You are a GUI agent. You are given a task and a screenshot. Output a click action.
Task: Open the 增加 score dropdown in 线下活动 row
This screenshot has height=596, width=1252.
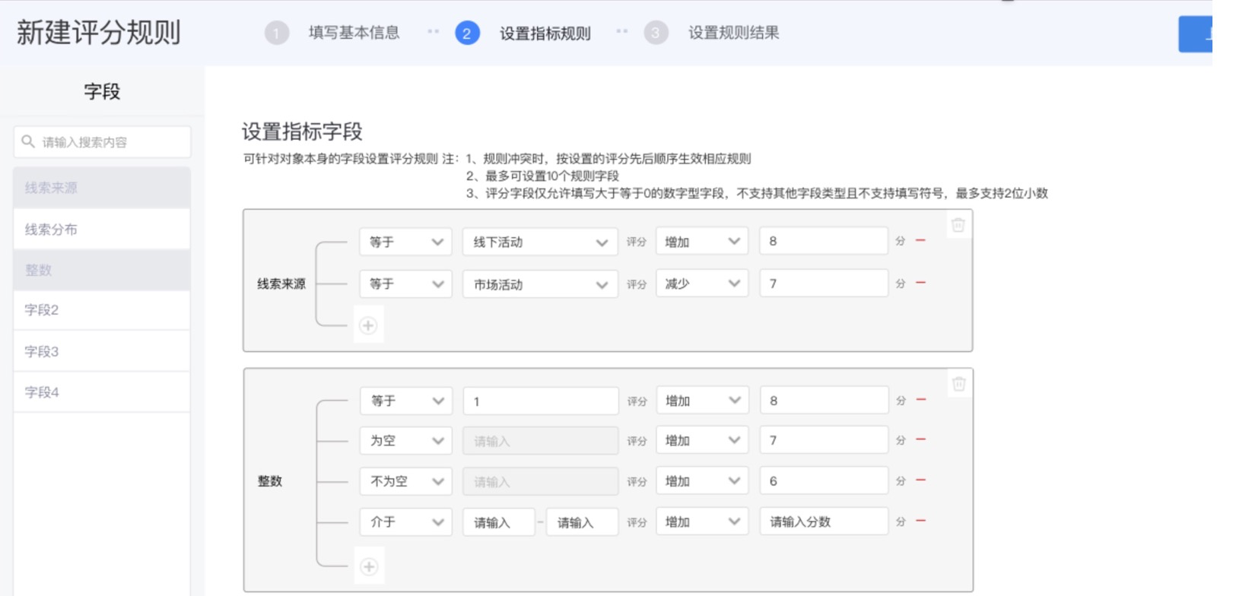[702, 242]
